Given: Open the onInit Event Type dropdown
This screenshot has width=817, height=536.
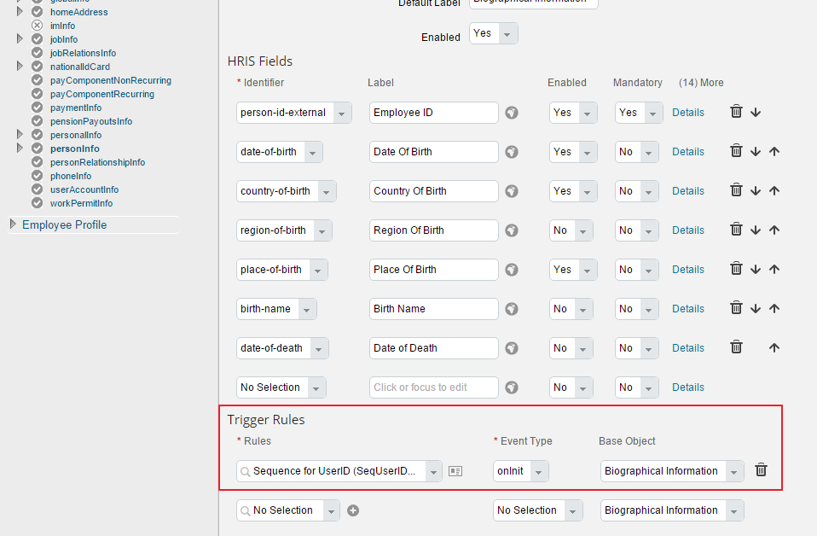Looking at the screenshot, I should pyautogui.click(x=521, y=471).
